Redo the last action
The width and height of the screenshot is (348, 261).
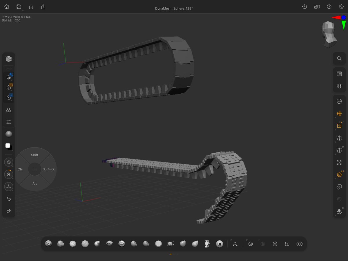click(x=9, y=211)
